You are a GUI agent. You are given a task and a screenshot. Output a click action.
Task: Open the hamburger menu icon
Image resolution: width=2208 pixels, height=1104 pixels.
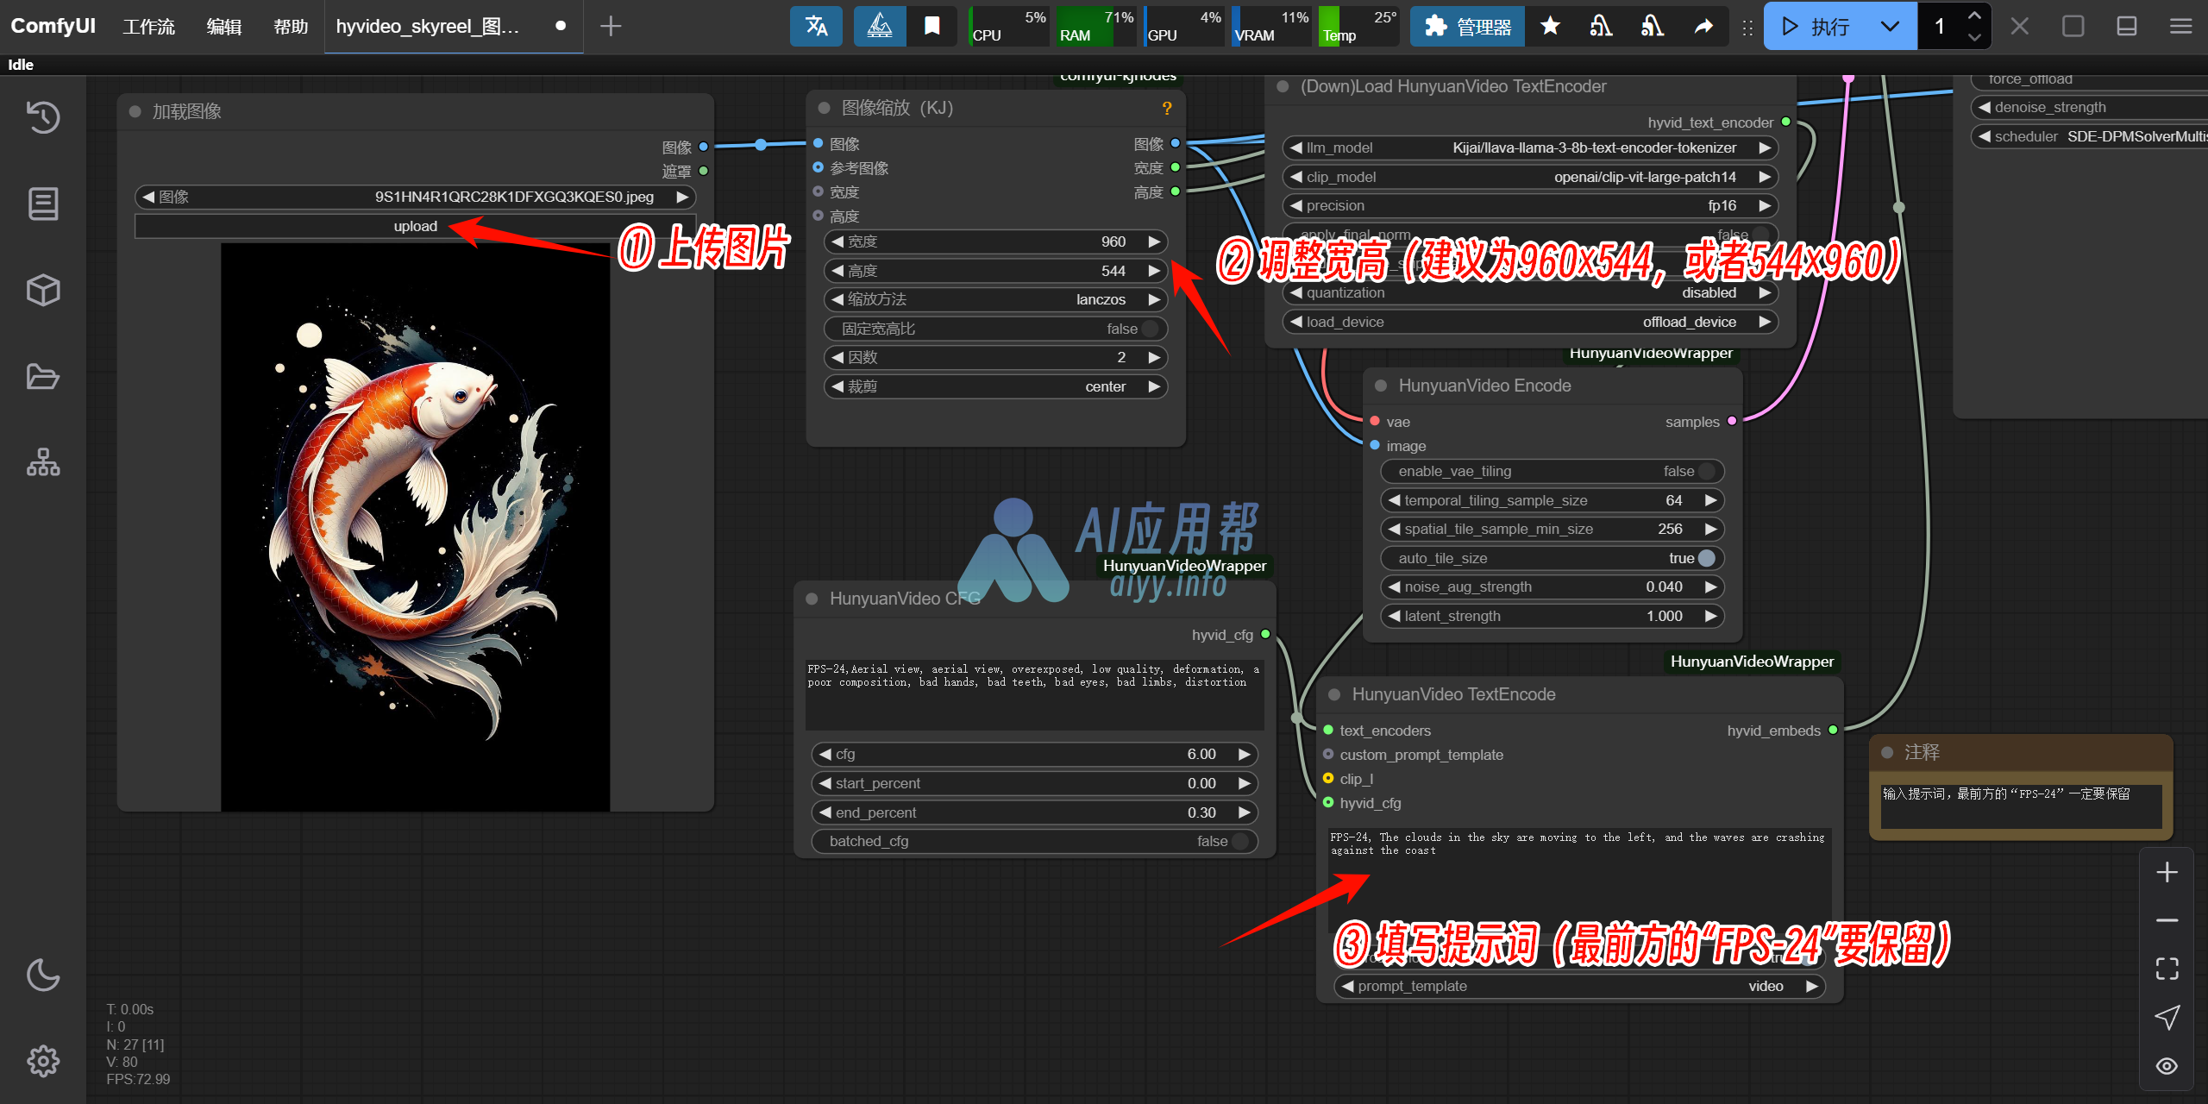(x=2180, y=27)
